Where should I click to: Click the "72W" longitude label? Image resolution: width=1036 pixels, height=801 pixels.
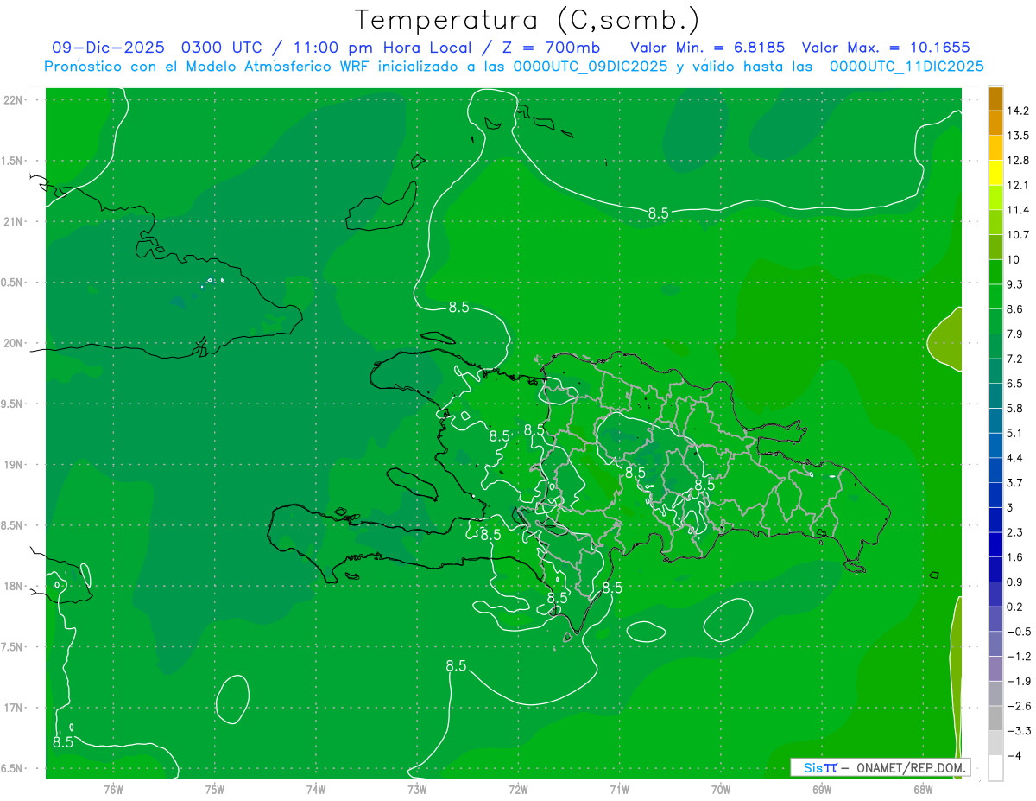tap(518, 789)
